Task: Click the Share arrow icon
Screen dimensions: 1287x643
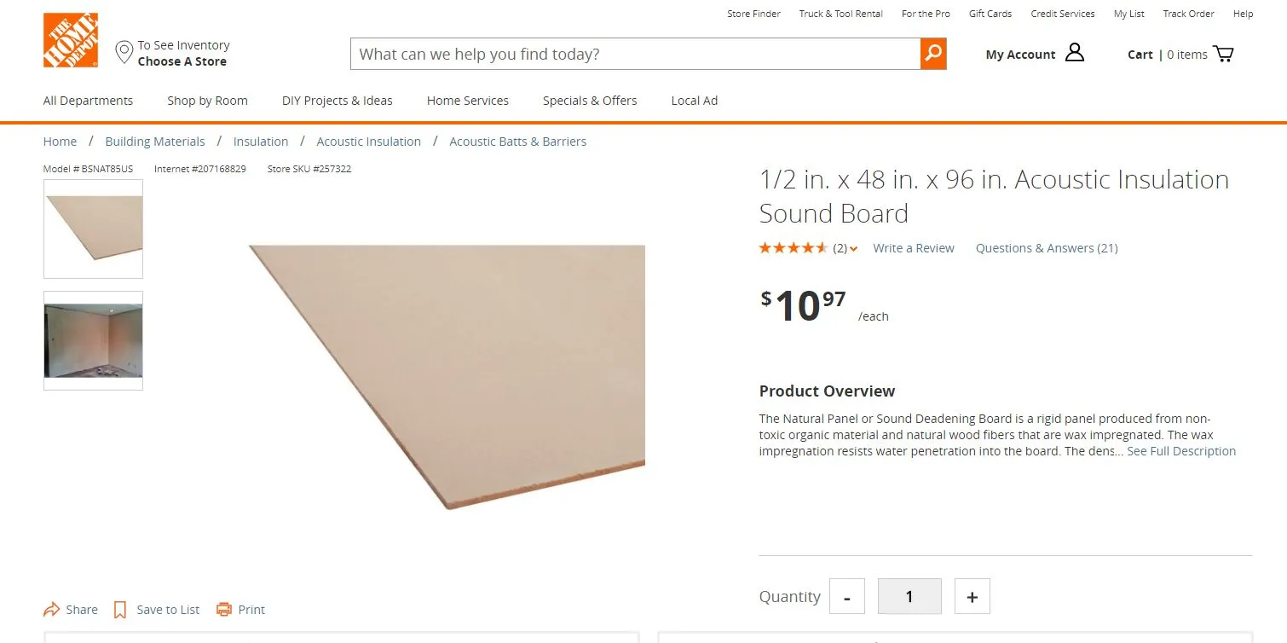Action: pyautogui.click(x=51, y=610)
